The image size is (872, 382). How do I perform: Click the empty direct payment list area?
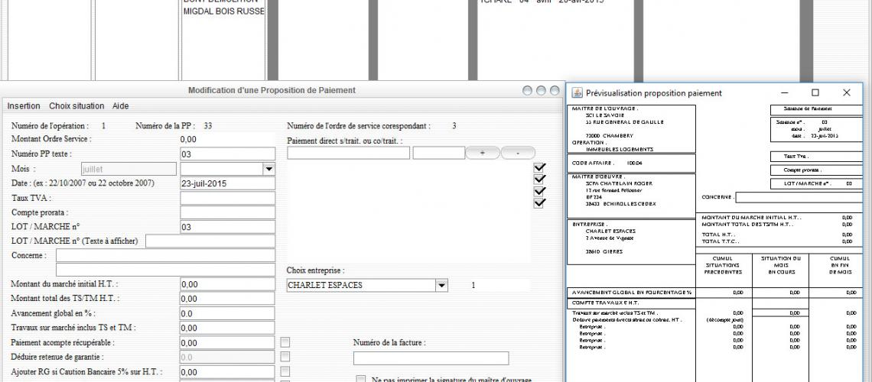point(408,212)
